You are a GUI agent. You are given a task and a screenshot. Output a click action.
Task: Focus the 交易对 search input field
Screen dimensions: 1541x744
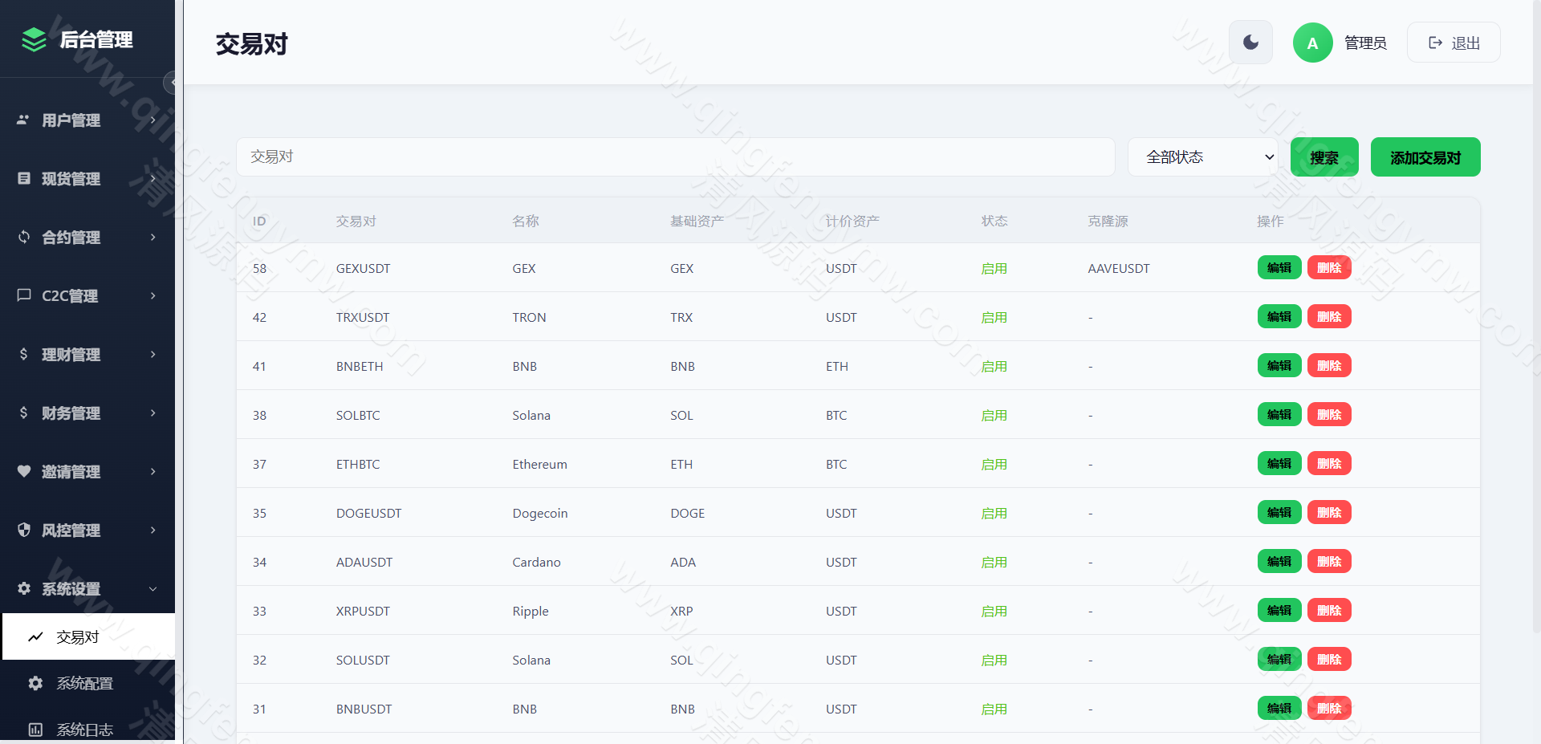[x=675, y=157]
